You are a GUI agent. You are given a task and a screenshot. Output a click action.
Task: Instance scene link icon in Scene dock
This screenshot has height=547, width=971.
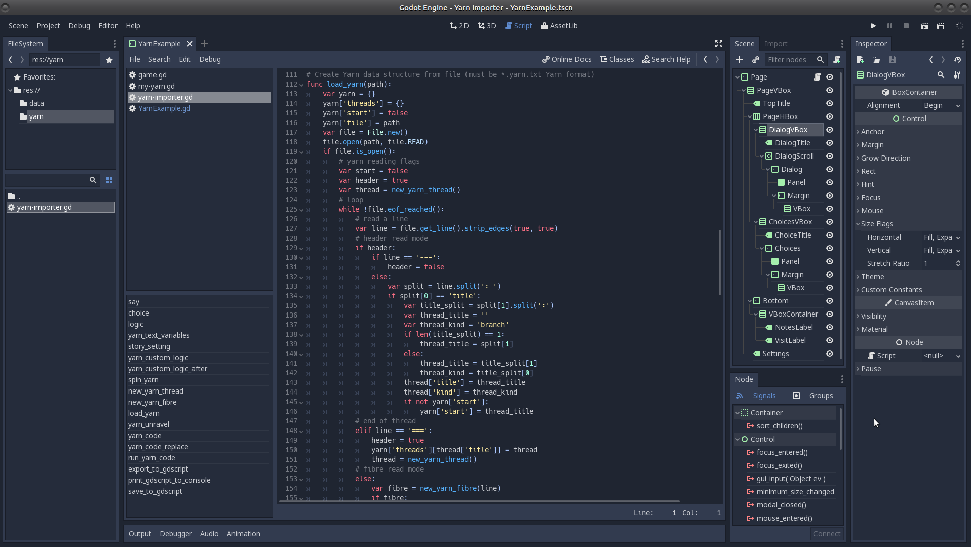click(756, 60)
